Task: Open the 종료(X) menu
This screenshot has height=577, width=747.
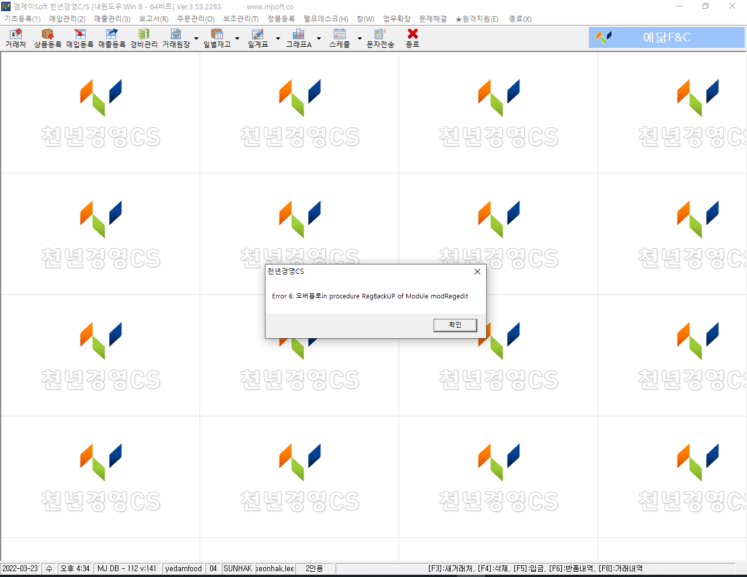Action: tap(520, 19)
